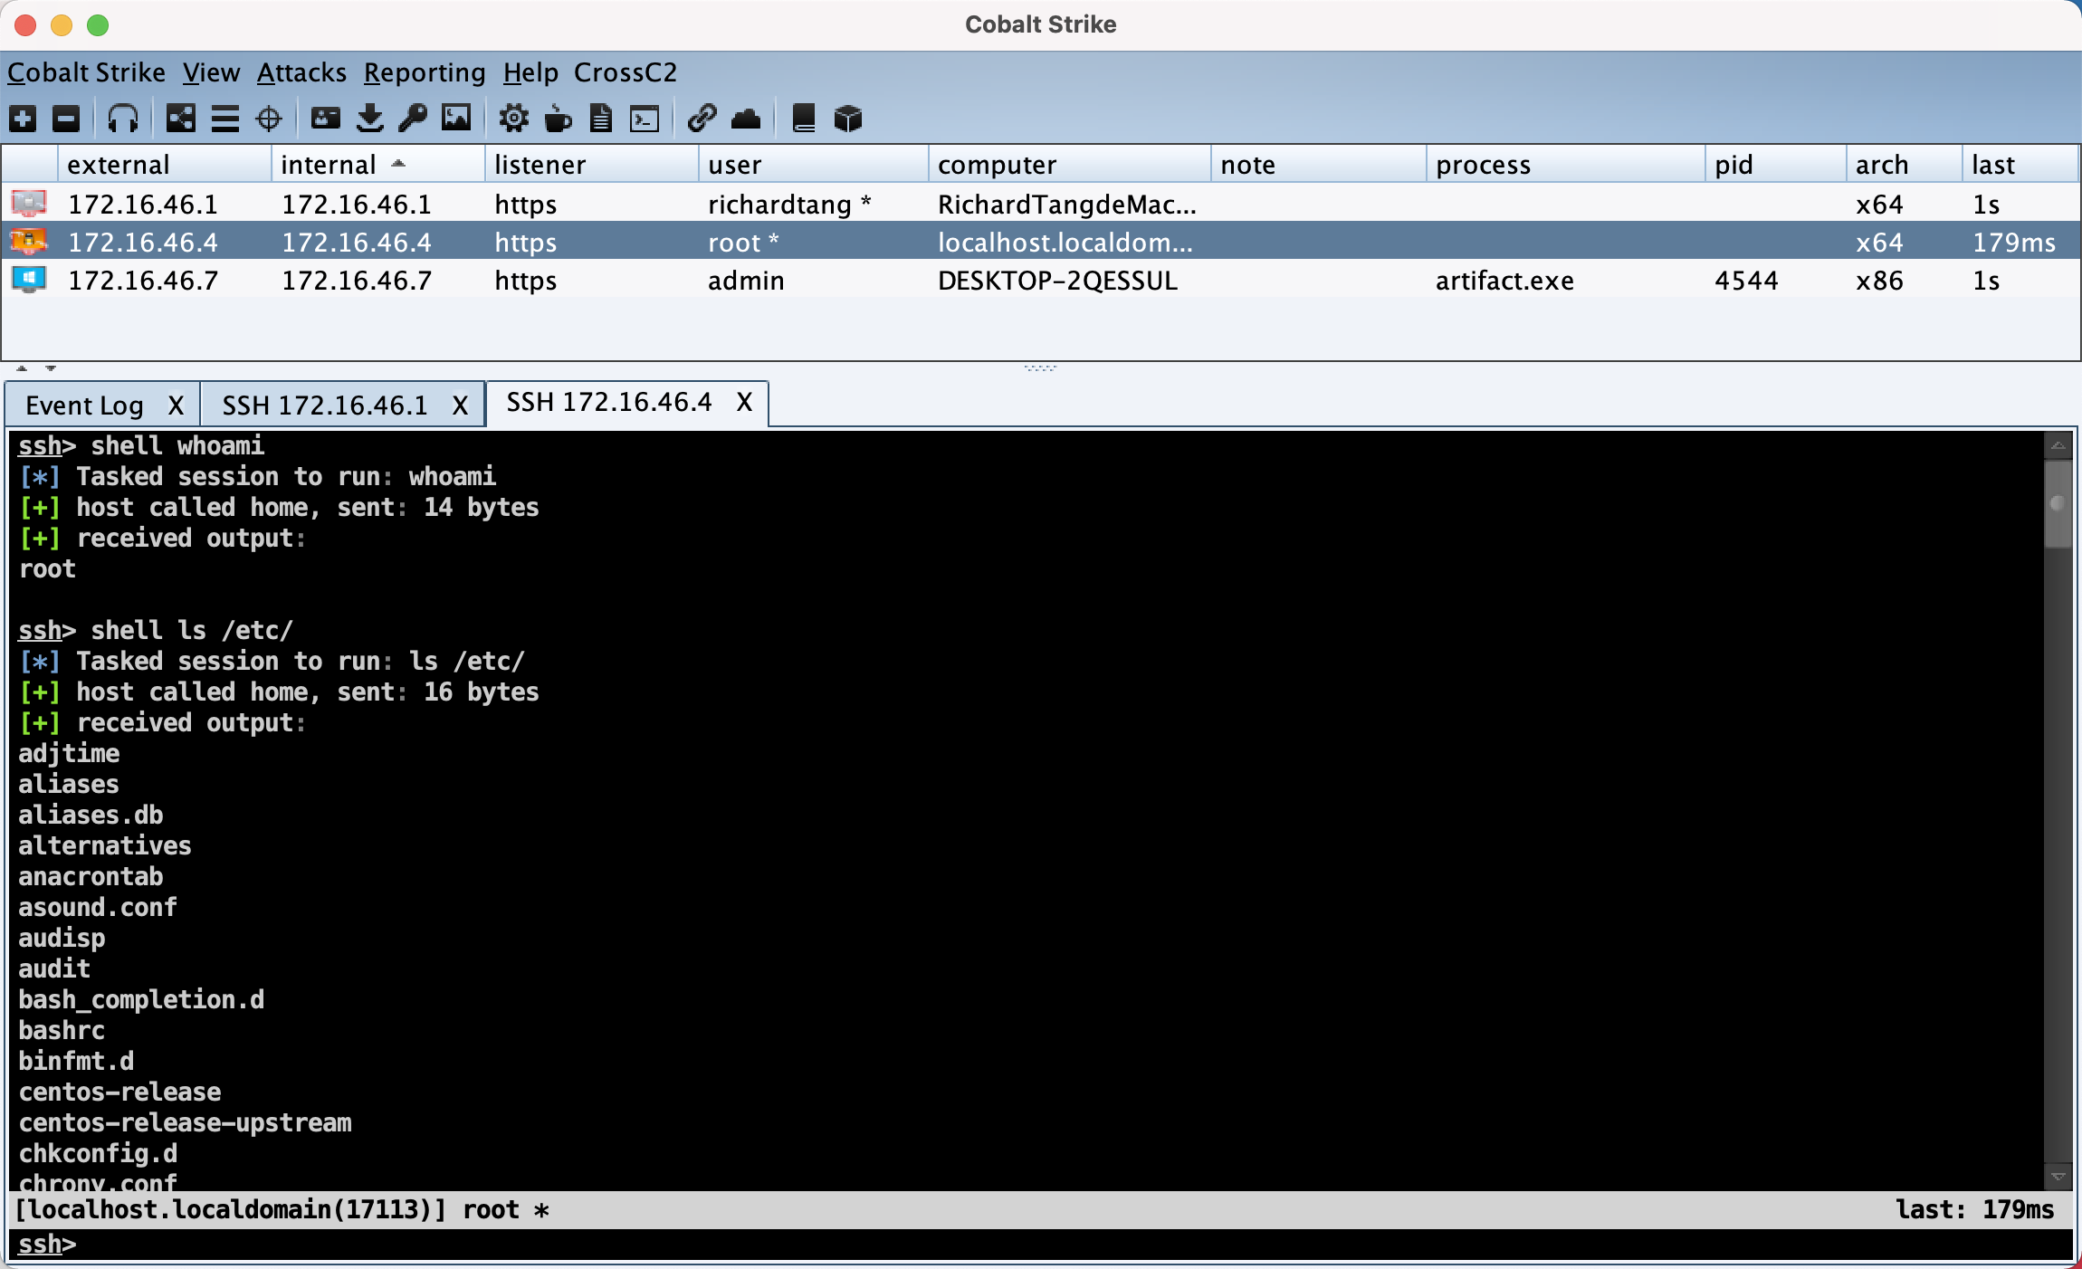Click the headphones listeners icon
This screenshot has height=1269, width=2082.
[123, 119]
